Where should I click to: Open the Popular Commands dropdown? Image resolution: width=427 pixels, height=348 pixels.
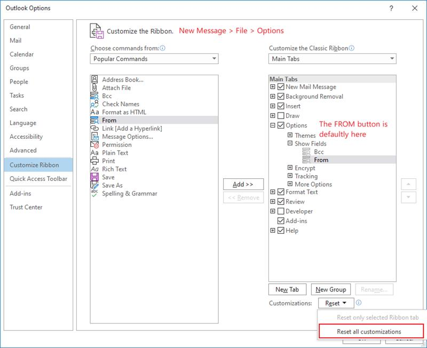[154, 59]
